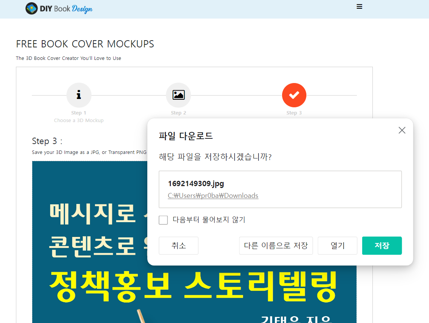Click the Step 1 info icon
Screen dimensions: 429x323
tap(79, 95)
